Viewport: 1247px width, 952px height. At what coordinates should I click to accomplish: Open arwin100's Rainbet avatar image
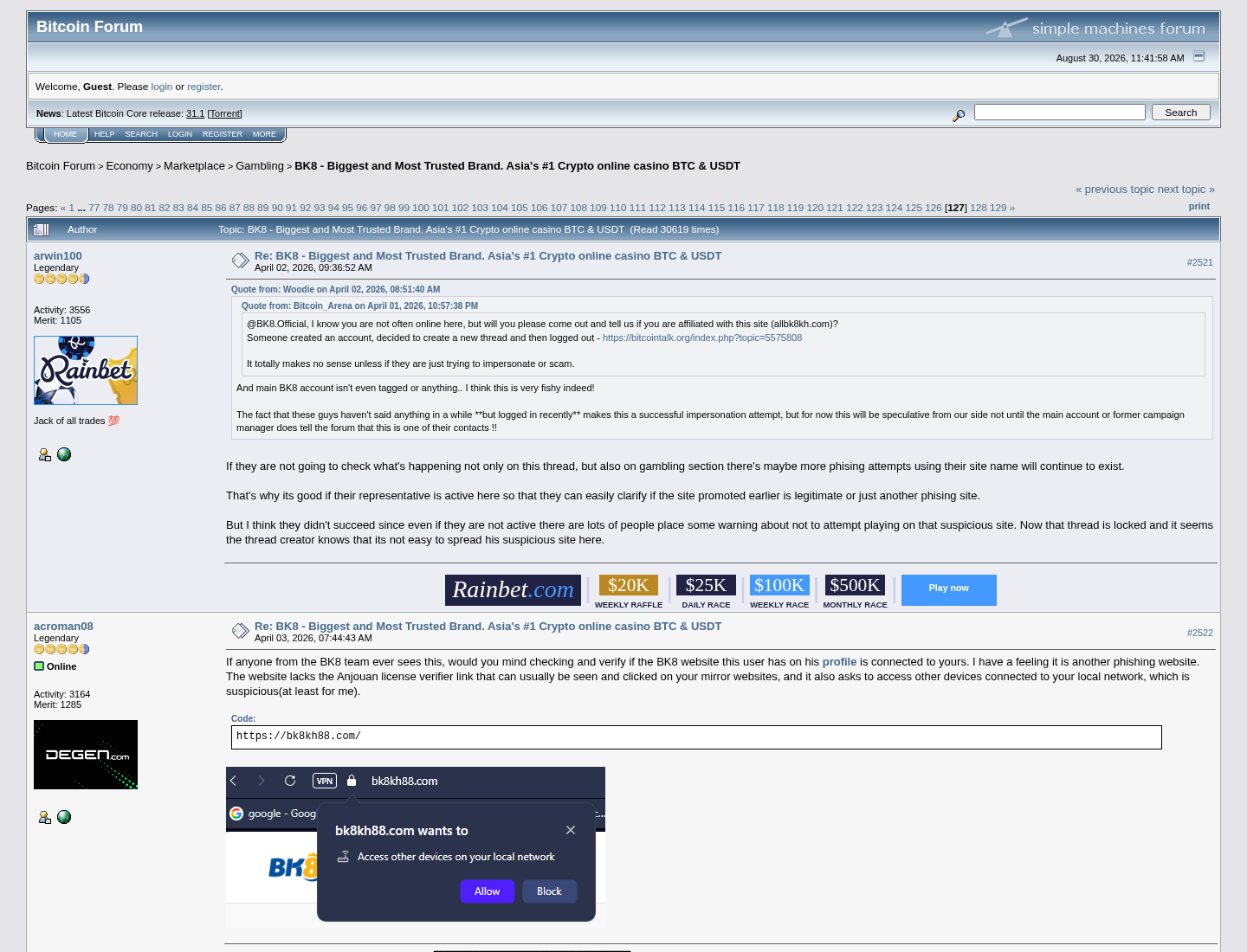coord(86,370)
